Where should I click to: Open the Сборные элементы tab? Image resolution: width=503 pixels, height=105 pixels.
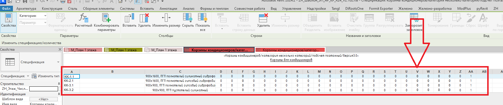pyautogui.click(x=98, y=9)
